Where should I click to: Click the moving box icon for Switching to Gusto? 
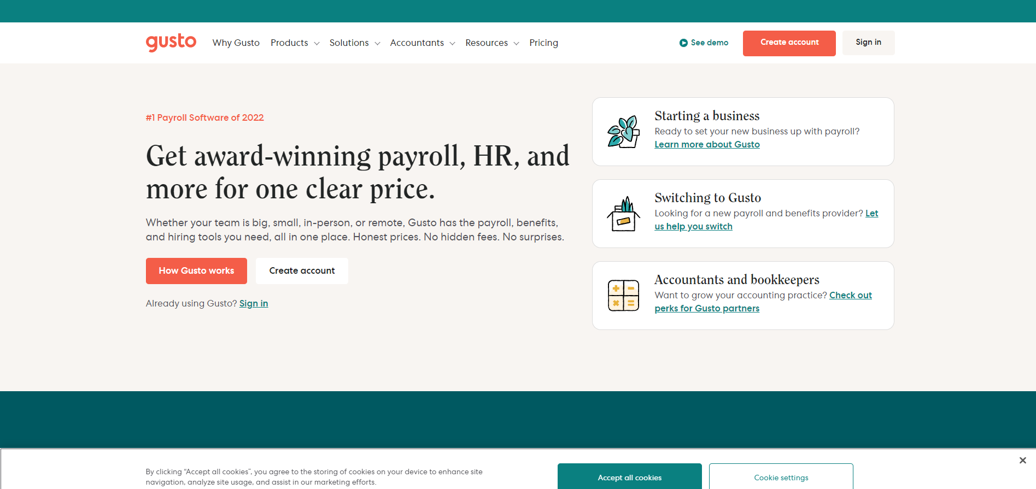pos(623,214)
